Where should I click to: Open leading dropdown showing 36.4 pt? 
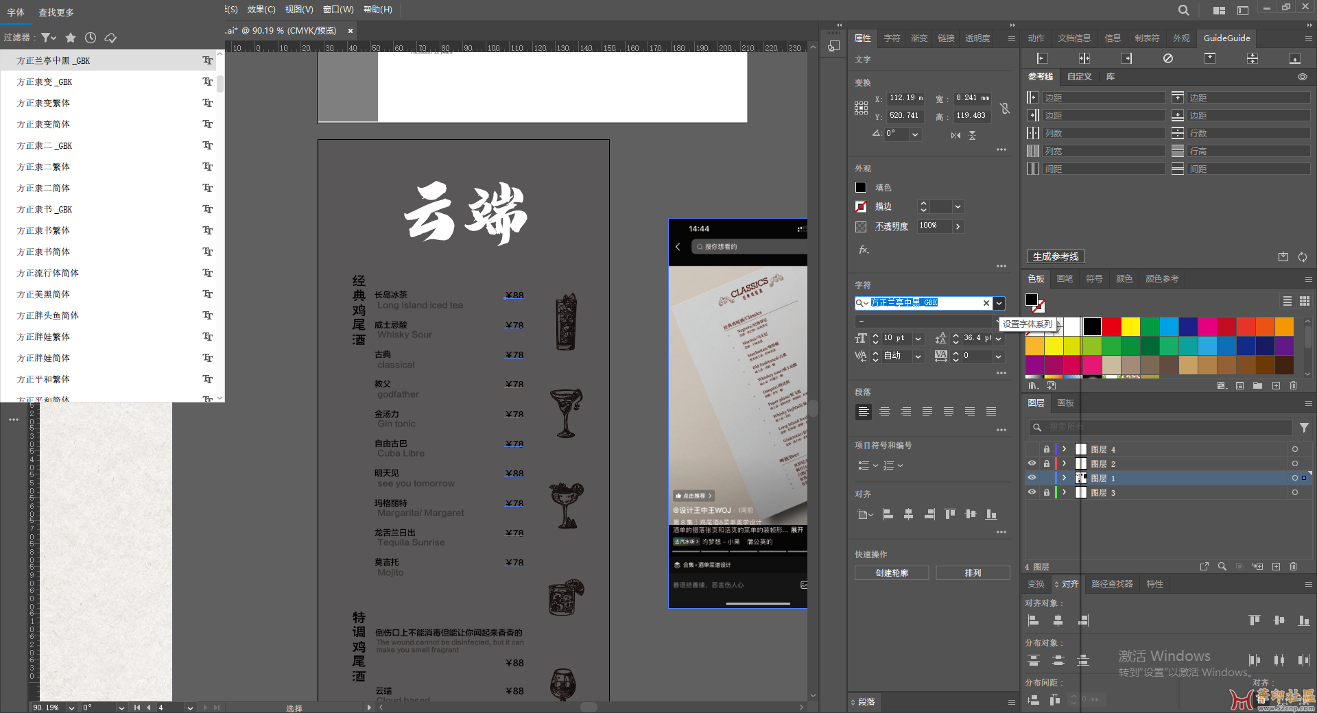pos(999,339)
